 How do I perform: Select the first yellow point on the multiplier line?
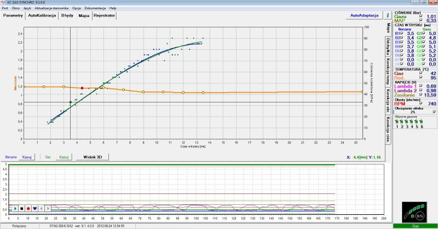[x=24, y=87]
